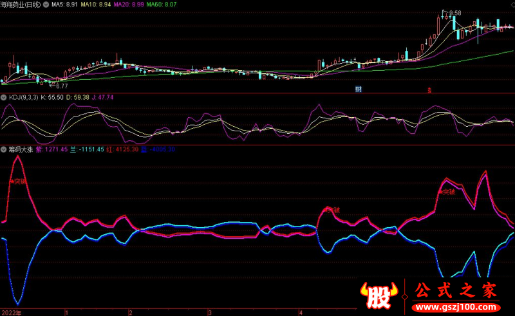Click the 筹码大涨 indicator name

pos(21,149)
